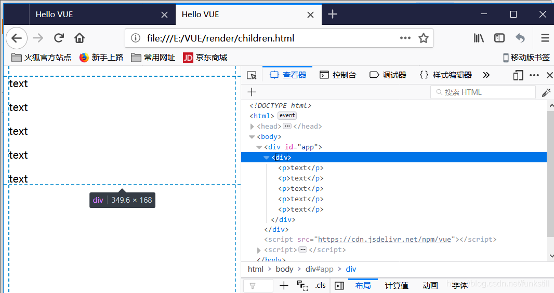
Task: Select the DOCTYPE html node
Action: (281, 105)
